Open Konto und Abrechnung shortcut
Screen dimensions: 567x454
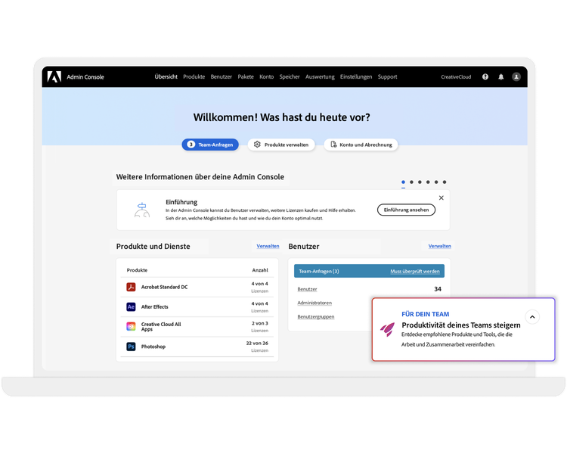(x=361, y=145)
